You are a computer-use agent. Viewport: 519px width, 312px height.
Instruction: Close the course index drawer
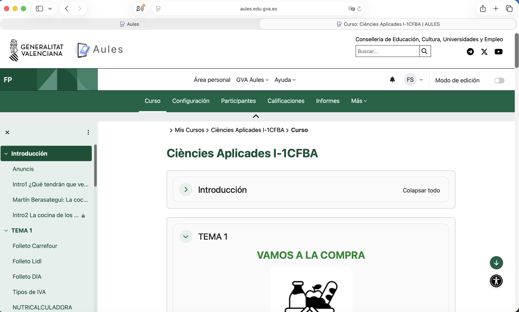point(7,132)
